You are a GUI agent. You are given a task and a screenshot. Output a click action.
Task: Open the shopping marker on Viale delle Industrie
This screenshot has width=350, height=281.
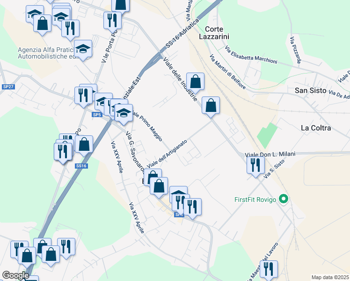(x=195, y=83)
